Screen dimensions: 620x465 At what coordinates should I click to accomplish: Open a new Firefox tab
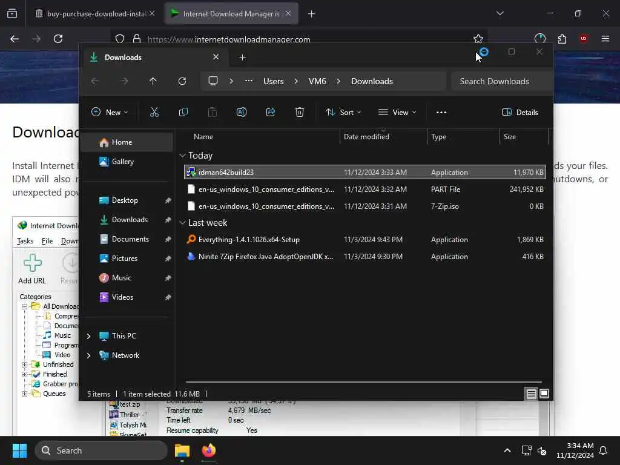(x=312, y=14)
